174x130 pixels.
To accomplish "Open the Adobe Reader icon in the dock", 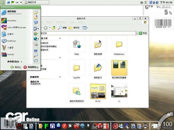I will (106, 126).
